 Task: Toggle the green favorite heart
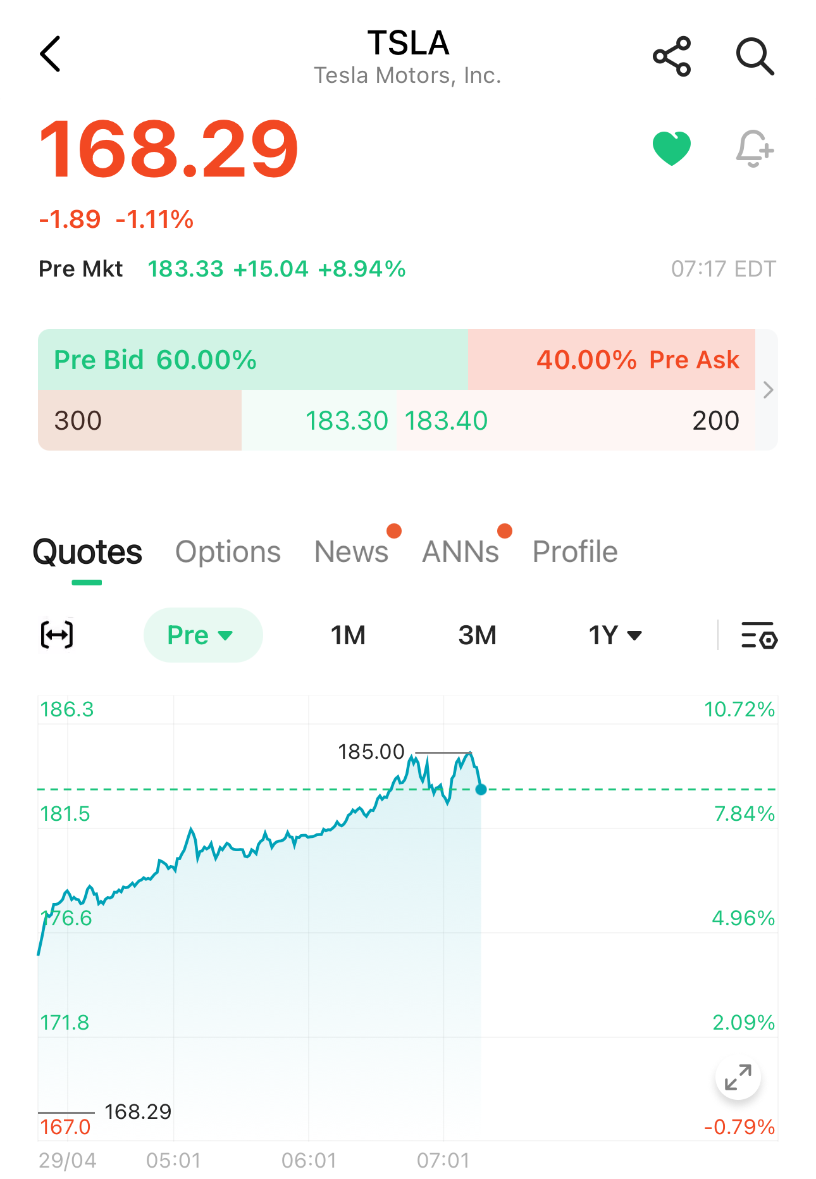[672, 148]
